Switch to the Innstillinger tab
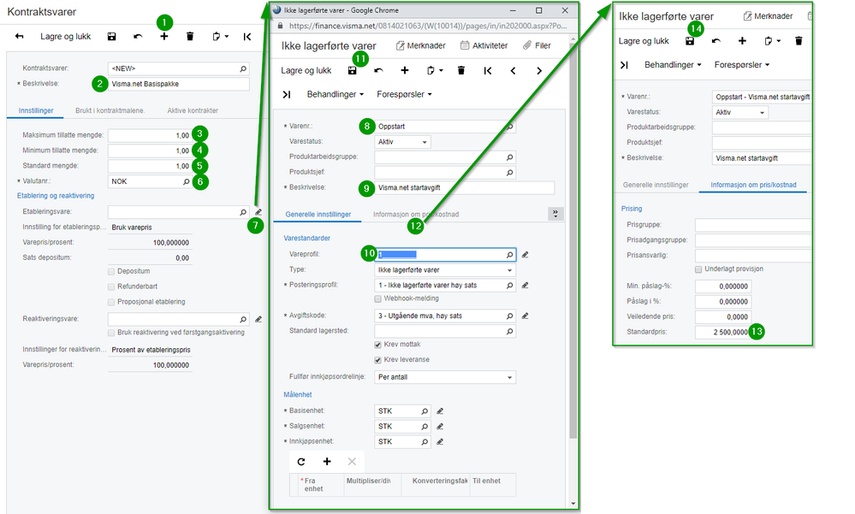Image resolution: width=855 pixels, height=514 pixels. pyautogui.click(x=35, y=110)
